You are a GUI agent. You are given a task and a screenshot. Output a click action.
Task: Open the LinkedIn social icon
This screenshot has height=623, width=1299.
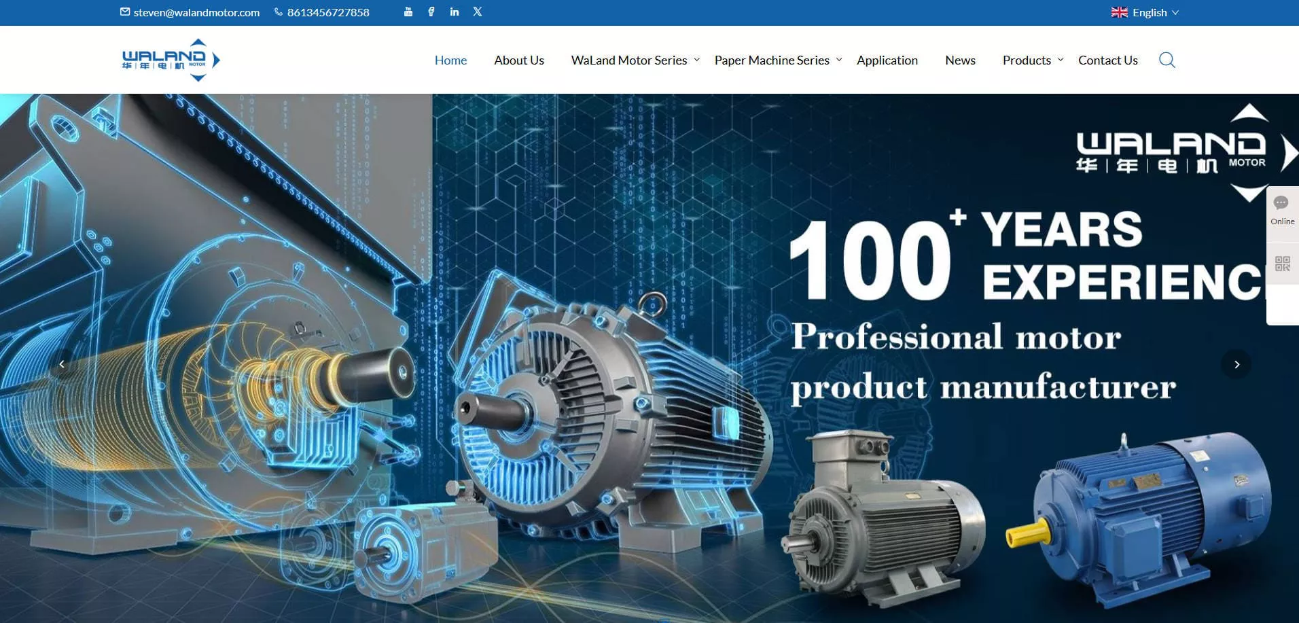click(455, 12)
